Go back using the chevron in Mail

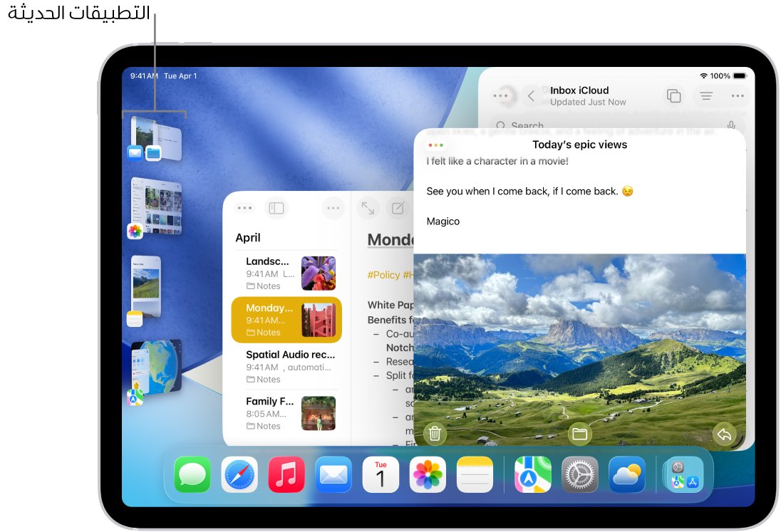[532, 95]
